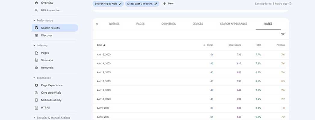Click the Overview home icon
The image size is (315, 120).
point(36,3)
